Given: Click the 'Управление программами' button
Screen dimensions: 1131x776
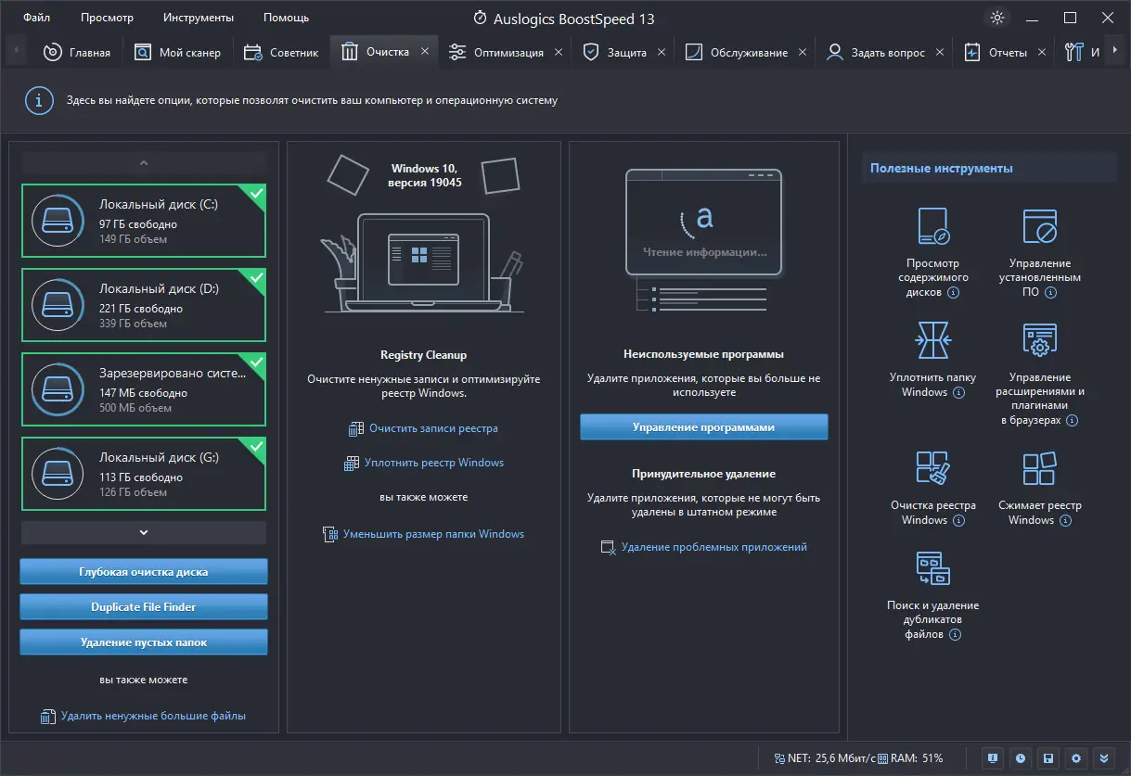Looking at the screenshot, I should click(x=703, y=427).
